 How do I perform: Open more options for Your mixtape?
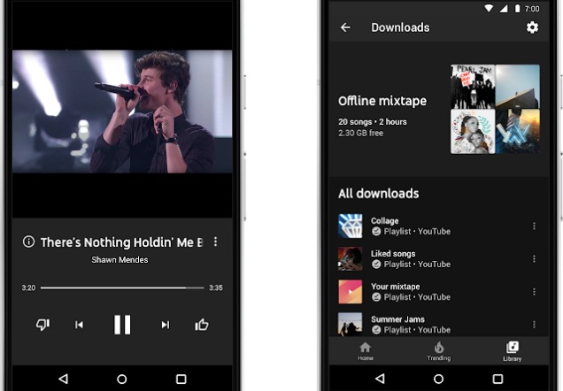click(534, 292)
